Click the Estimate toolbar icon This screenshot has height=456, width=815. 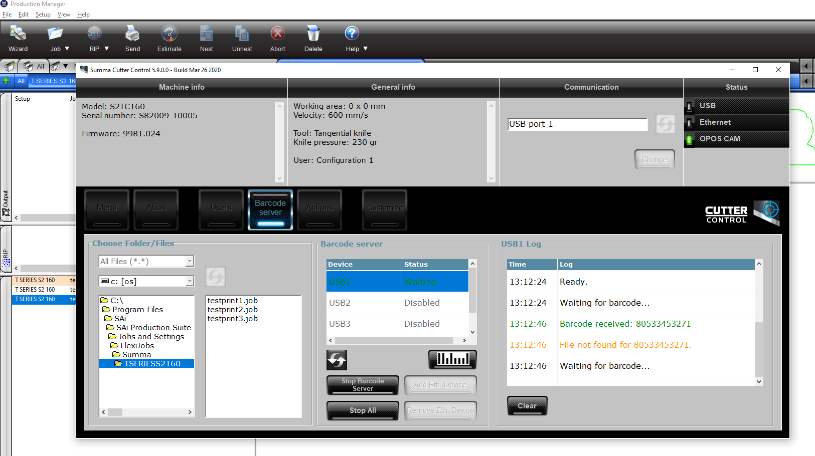pos(169,34)
